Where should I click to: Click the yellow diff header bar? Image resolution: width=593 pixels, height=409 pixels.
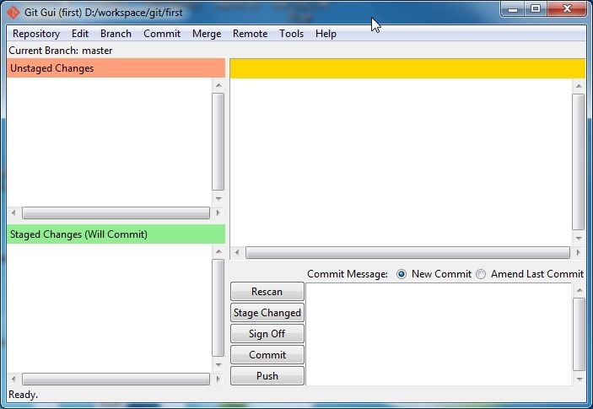click(407, 68)
